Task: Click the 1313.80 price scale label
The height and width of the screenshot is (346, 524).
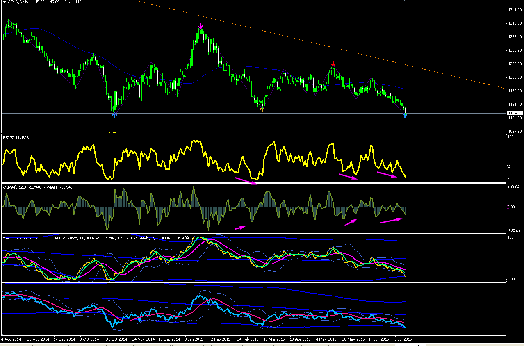Action: [x=515, y=23]
